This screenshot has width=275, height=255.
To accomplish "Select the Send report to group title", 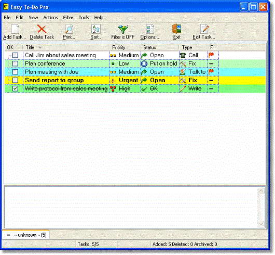I will pyautogui.click(x=54, y=80).
